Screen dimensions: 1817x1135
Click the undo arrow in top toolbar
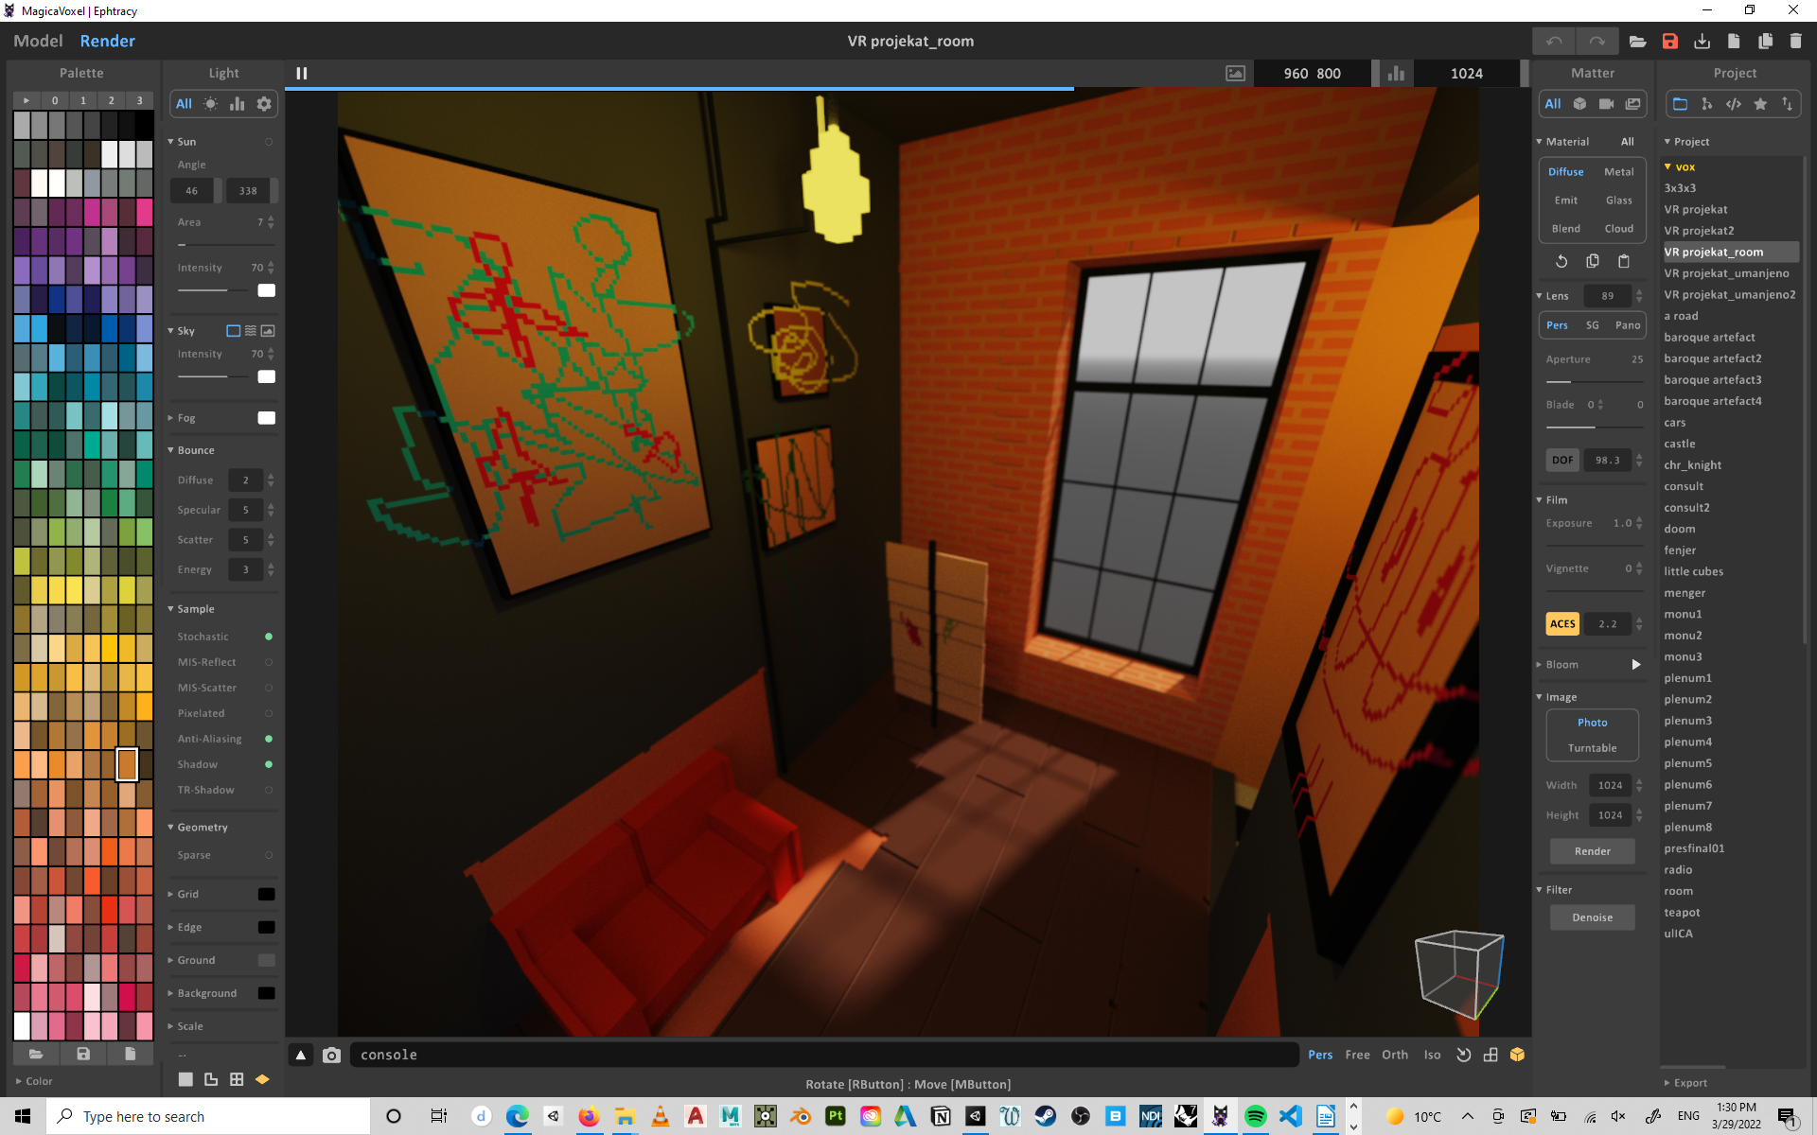click(1554, 41)
